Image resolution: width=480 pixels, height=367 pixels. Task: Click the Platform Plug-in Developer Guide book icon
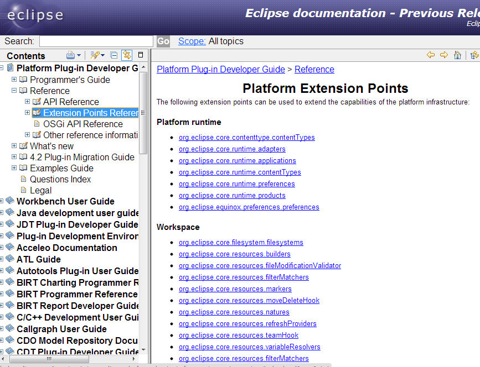pos(10,67)
